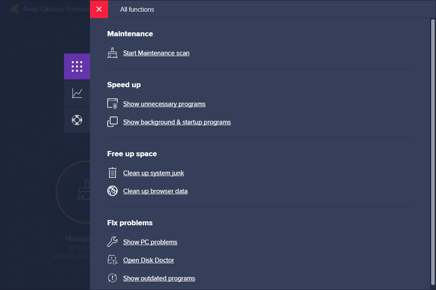436x290 pixels.
Task: Click the broom icon beside Start Maintenance scan
Action: pos(112,53)
